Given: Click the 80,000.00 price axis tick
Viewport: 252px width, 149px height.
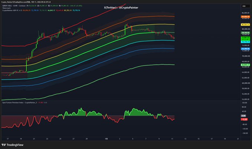Looking at the screenshot, I should pyautogui.click(x=246, y=29).
